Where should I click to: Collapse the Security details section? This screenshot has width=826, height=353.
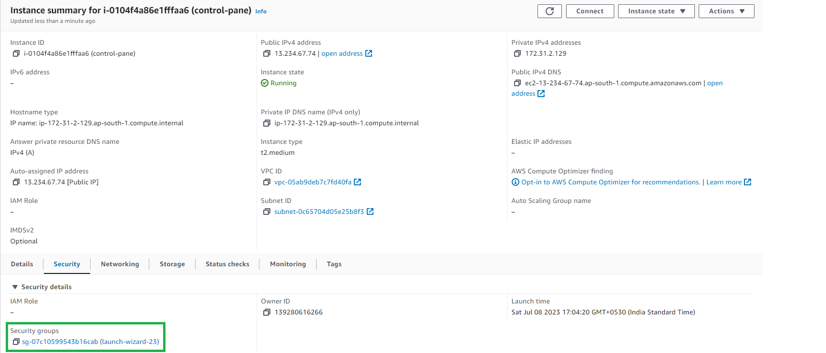(x=15, y=287)
